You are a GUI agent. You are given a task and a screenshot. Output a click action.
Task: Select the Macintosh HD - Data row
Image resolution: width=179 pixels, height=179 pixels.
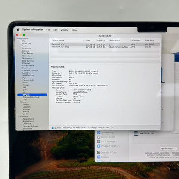pos(105,47)
